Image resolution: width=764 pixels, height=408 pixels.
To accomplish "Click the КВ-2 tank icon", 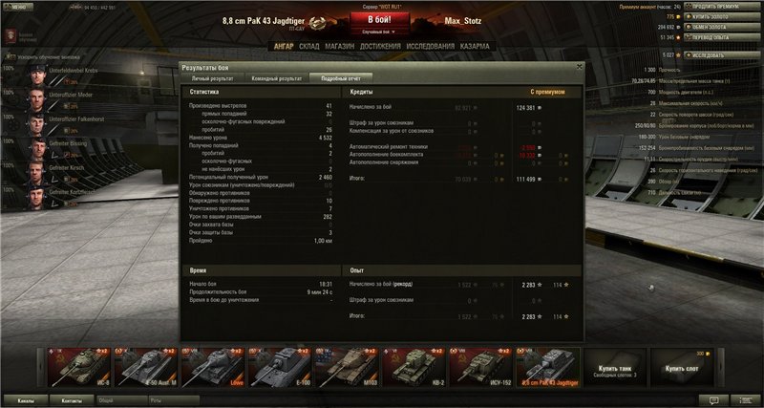I will [x=414, y=368].
